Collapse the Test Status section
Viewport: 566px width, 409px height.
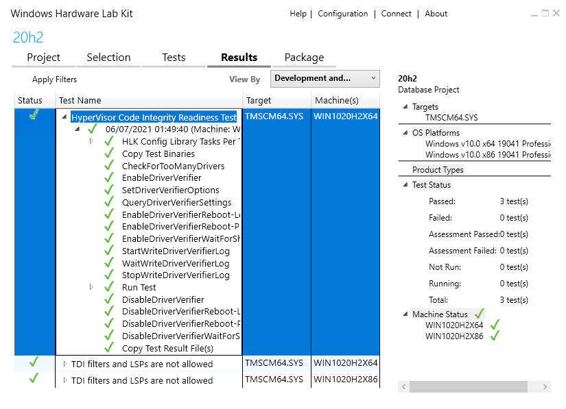(x=405, y=184)
